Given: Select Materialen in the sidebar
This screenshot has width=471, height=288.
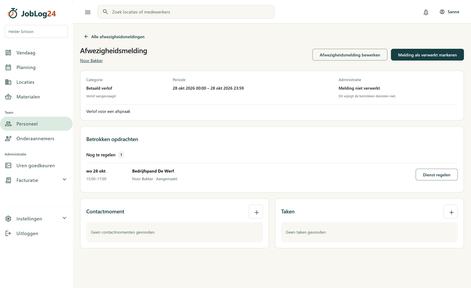Looking at the screenshot, I should tap(36, 97).
